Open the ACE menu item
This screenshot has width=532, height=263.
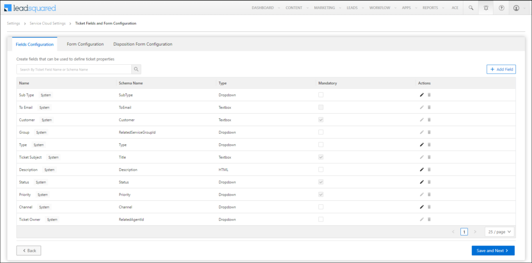point(455,8)
